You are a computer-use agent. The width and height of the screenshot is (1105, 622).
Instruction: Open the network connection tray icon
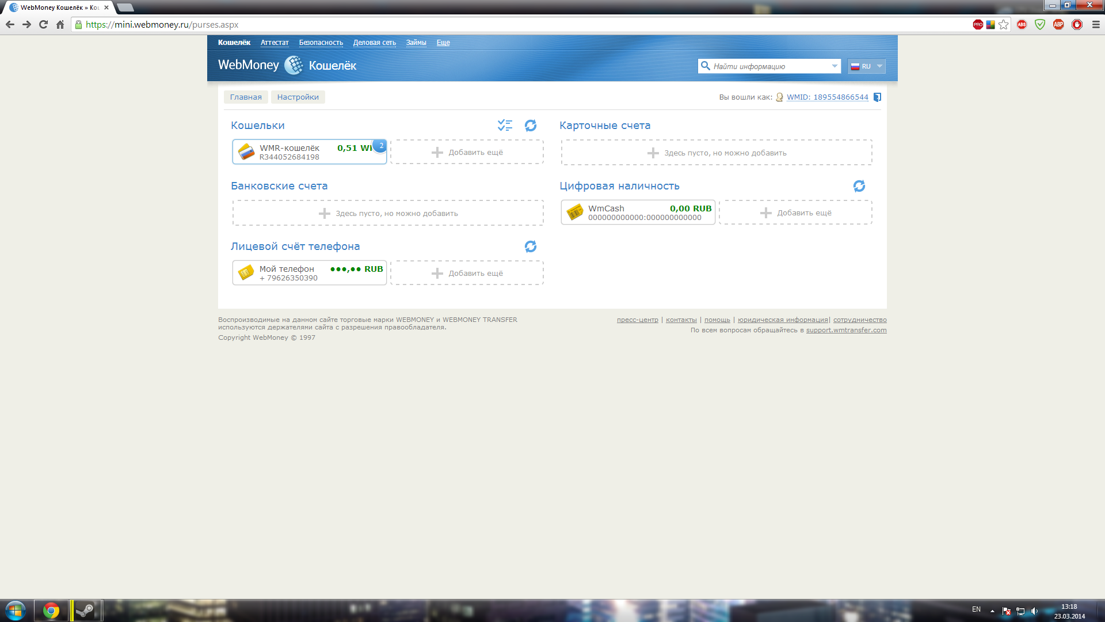click(x=1020, y=611)
